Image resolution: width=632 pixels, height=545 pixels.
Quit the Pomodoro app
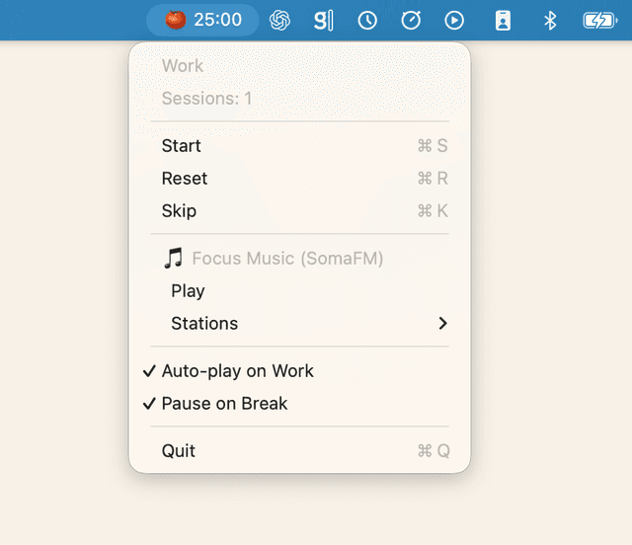(299, 450)
